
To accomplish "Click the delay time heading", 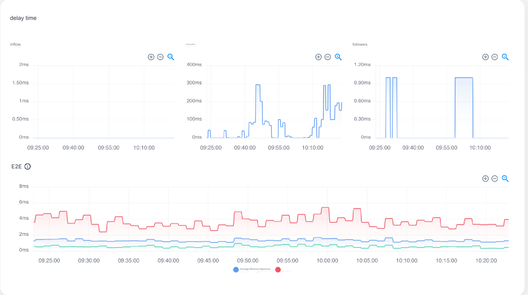I will click(x=23, y=18).
